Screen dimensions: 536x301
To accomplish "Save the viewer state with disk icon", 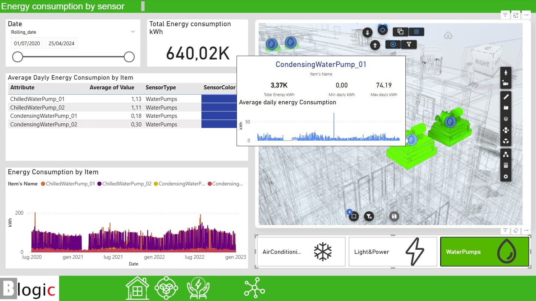I will (394, 216).
